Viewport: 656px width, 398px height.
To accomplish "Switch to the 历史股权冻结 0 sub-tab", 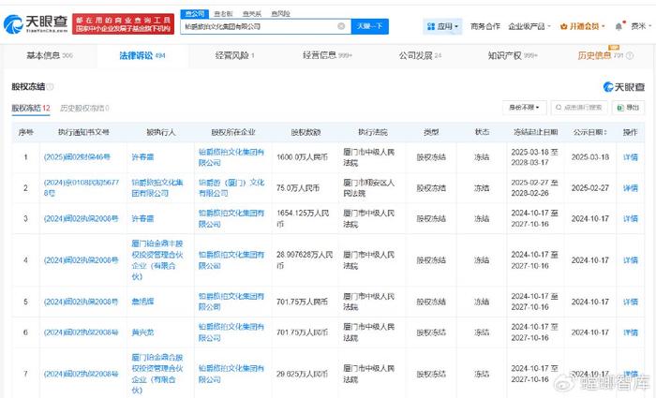I will click(x=84, y=109).
